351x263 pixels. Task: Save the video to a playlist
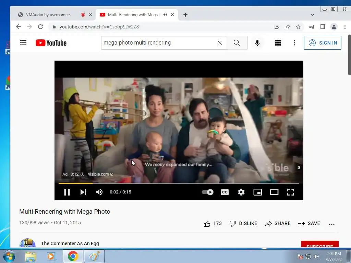[309, 223]
